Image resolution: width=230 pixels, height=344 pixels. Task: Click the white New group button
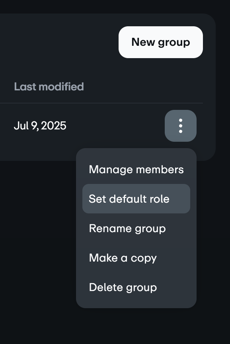(160, 42)
